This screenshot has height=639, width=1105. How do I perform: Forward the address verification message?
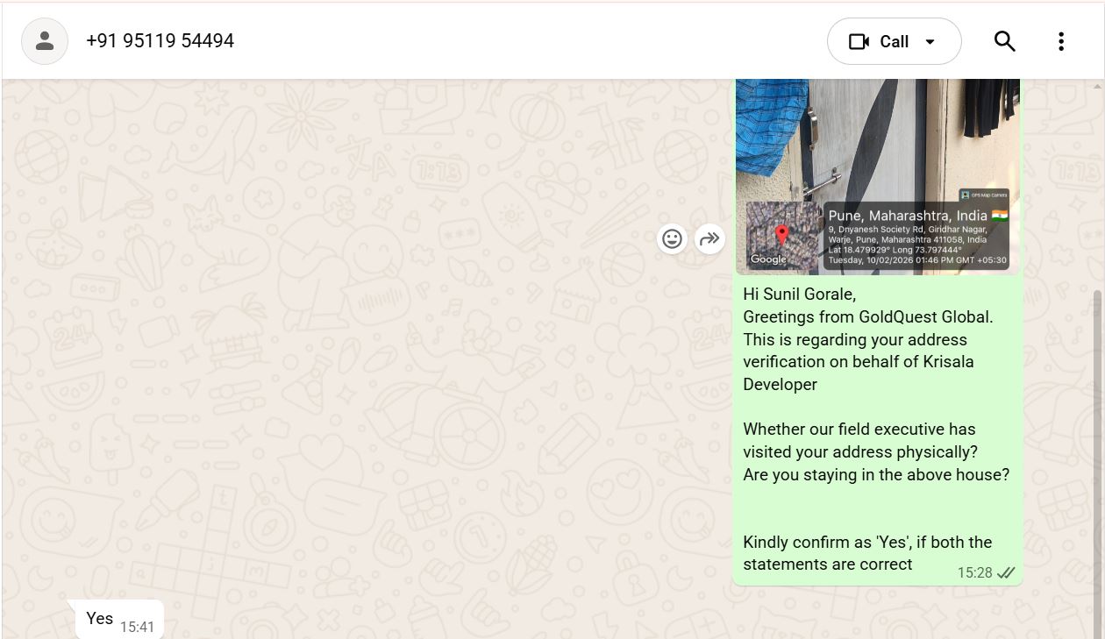(x=709, y=238)
